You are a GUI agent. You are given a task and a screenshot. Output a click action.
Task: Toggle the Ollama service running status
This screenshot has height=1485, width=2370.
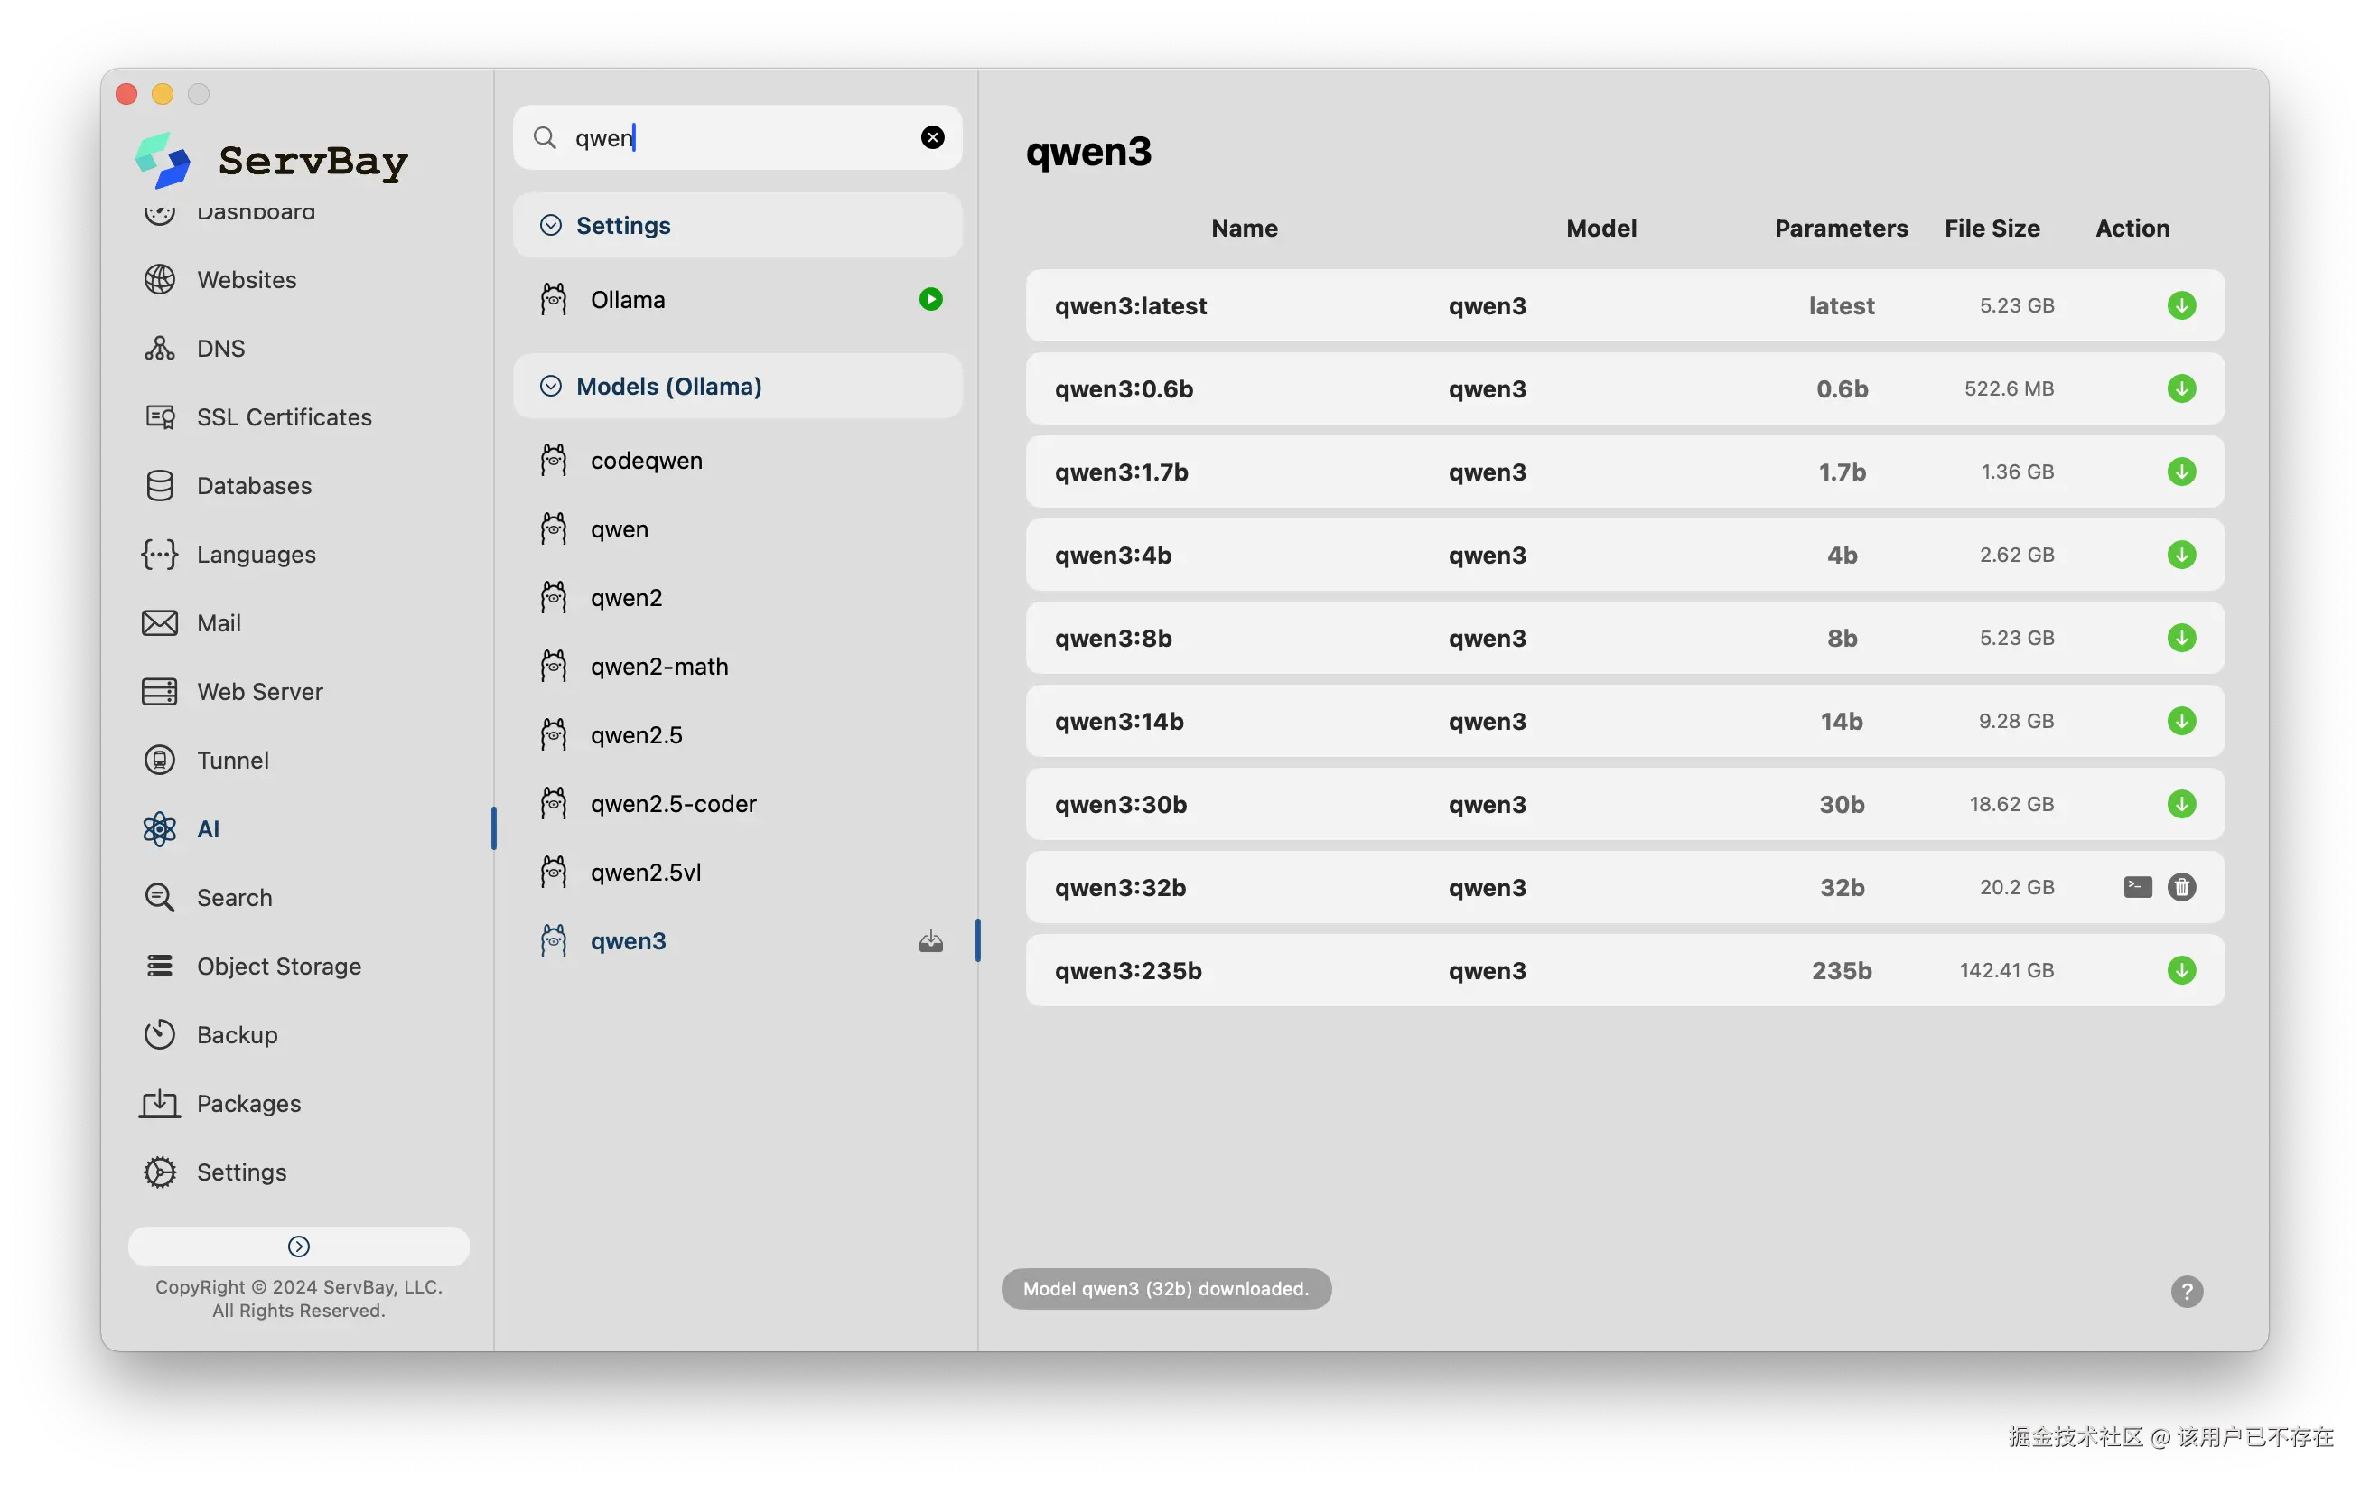[929, 300]
